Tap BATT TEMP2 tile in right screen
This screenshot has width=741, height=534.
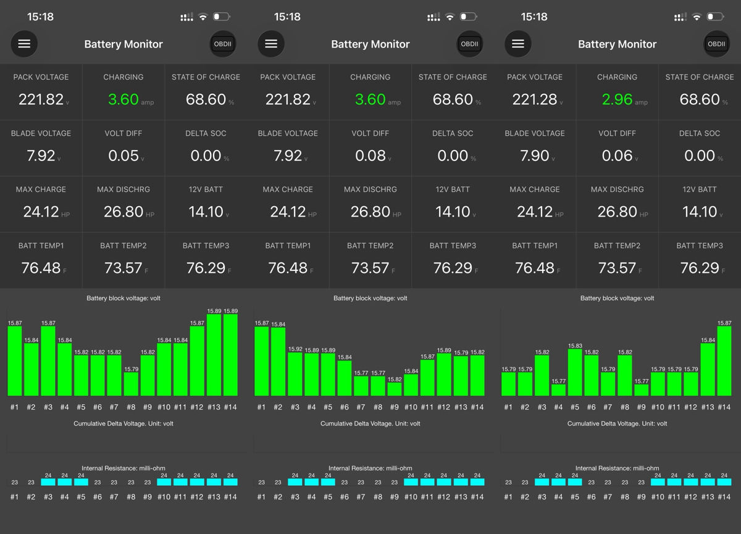click(x=617, y=261)
